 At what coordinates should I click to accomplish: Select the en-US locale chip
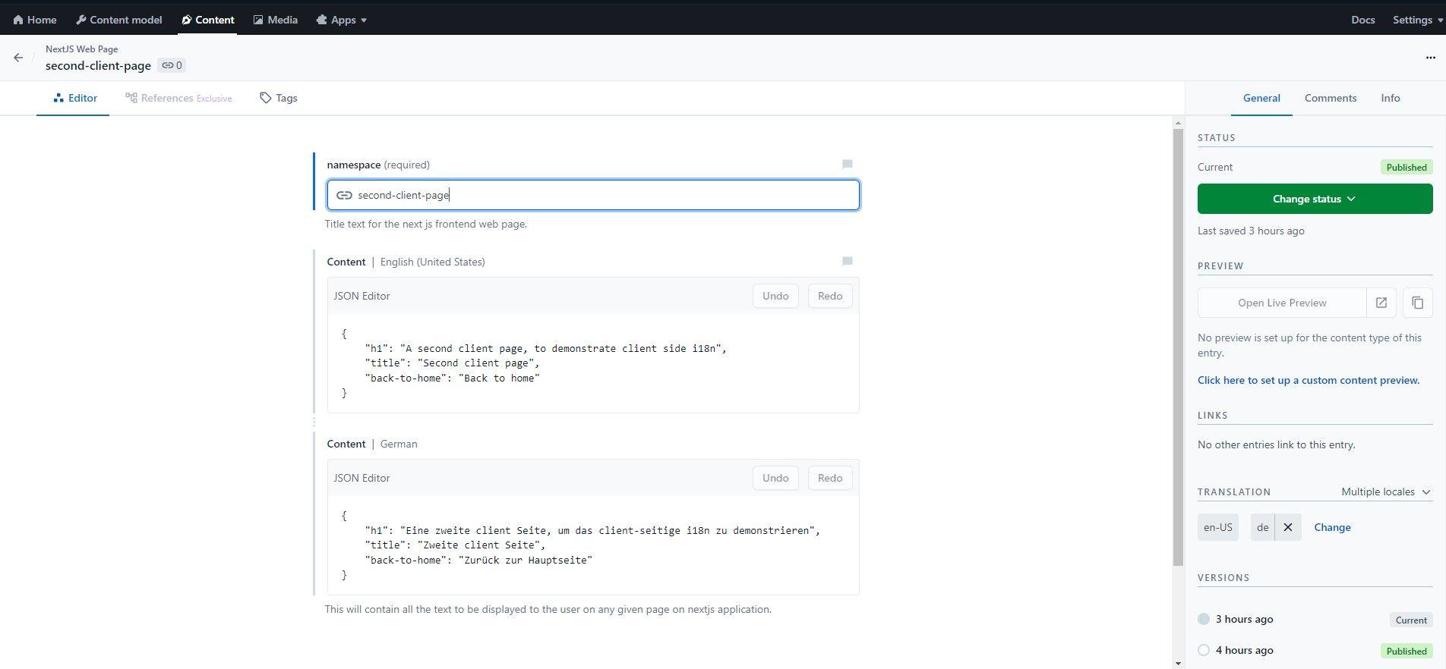[1217, 527]
